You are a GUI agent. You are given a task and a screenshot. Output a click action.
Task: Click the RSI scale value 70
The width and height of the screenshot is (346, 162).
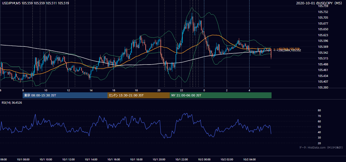(x=319, y=116)
